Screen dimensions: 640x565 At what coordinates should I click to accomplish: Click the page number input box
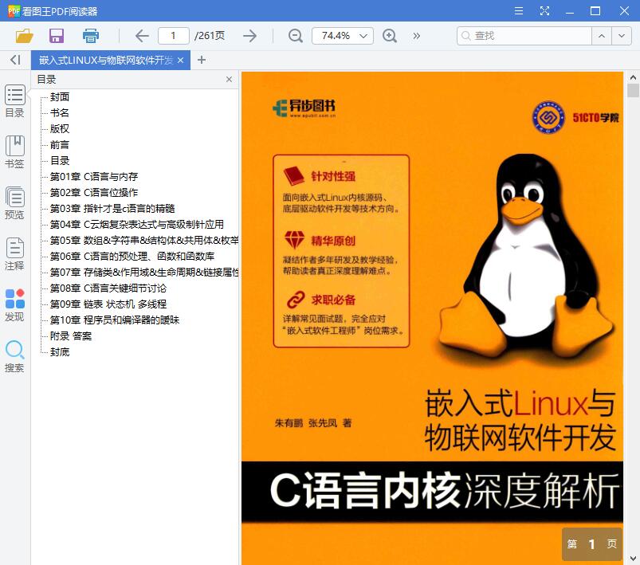[174, 36]
